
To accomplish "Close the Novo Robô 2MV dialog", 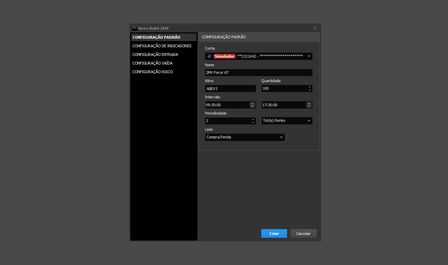I will pos(315,28).
